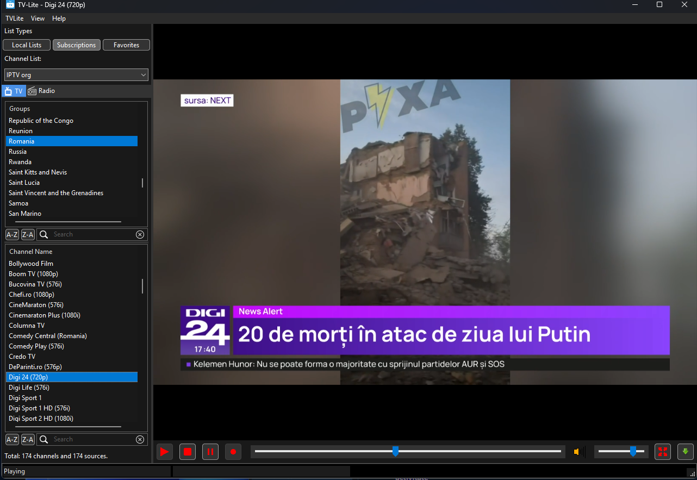Open the View menu
Image resolution: width=697 pixels, height=480 pixels.
[x=38, y=18]
